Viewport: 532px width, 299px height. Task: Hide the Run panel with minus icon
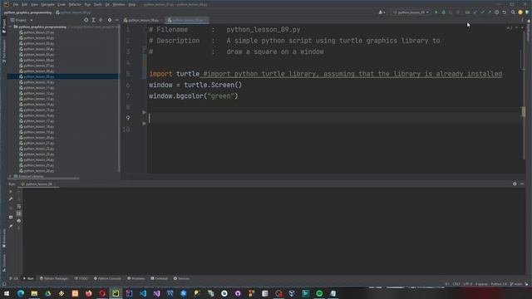coord(522,184)
